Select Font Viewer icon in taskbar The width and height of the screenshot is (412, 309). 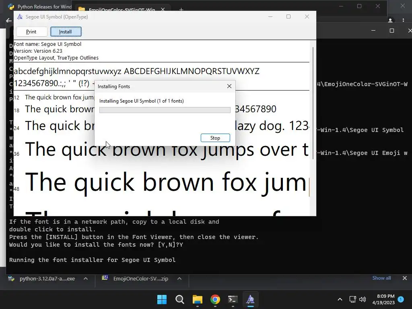point(250,299)
